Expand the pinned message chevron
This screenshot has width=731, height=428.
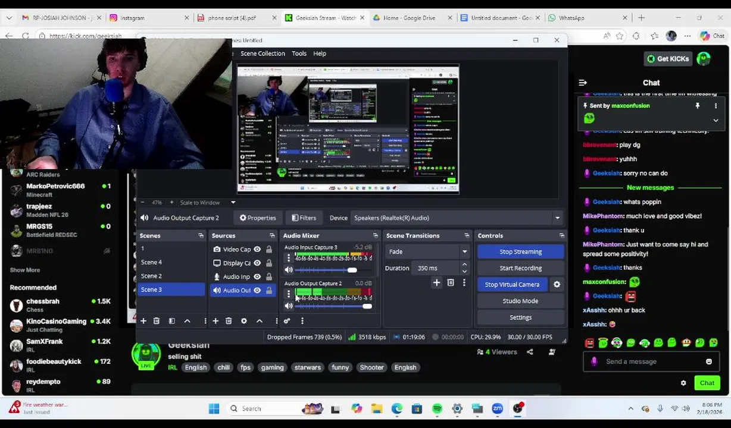pos(716,120)
